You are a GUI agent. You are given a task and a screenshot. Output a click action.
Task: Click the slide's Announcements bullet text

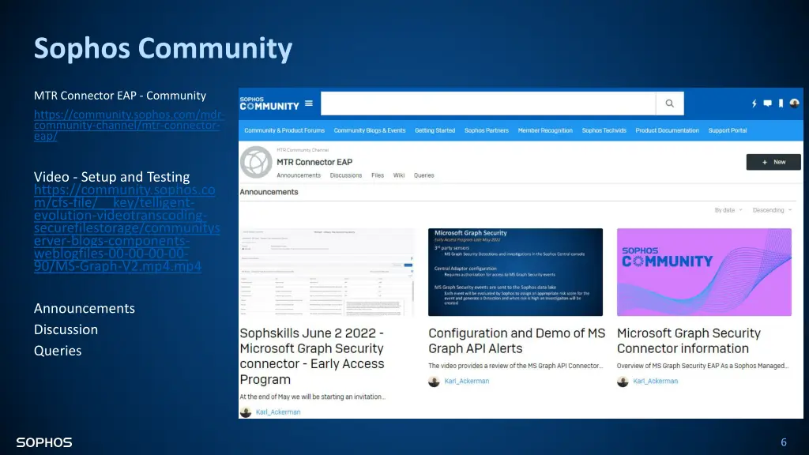[x=84, y=308]
